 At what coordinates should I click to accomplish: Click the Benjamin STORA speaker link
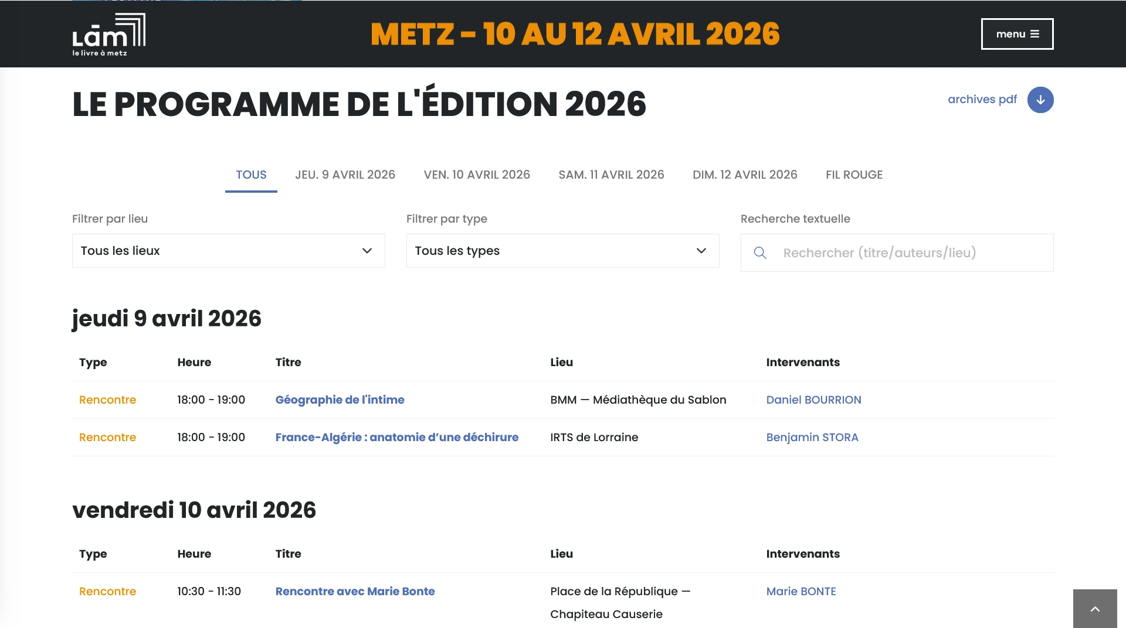pos(812,438)
